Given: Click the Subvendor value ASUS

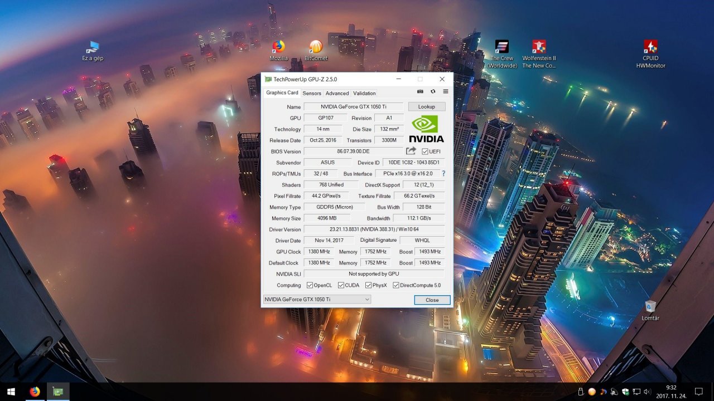Looking at the screenshot, I should click(x=327, y=163).
